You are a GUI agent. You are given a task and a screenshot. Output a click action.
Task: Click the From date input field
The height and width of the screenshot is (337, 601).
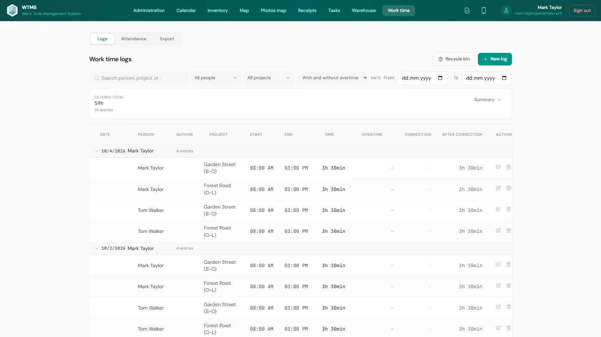[x=422, y=78]
